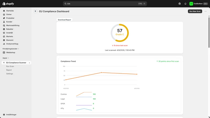
Task: Click the Webbshop store icon
Action: tap(4, 53)
